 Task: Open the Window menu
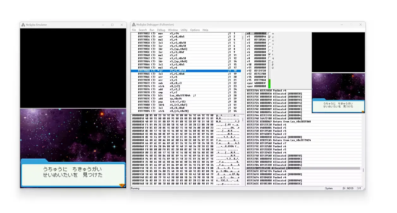click(173, 30)
